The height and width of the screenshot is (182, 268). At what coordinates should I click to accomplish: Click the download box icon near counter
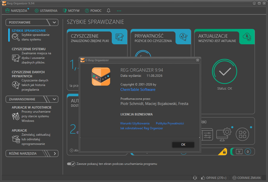239,152
